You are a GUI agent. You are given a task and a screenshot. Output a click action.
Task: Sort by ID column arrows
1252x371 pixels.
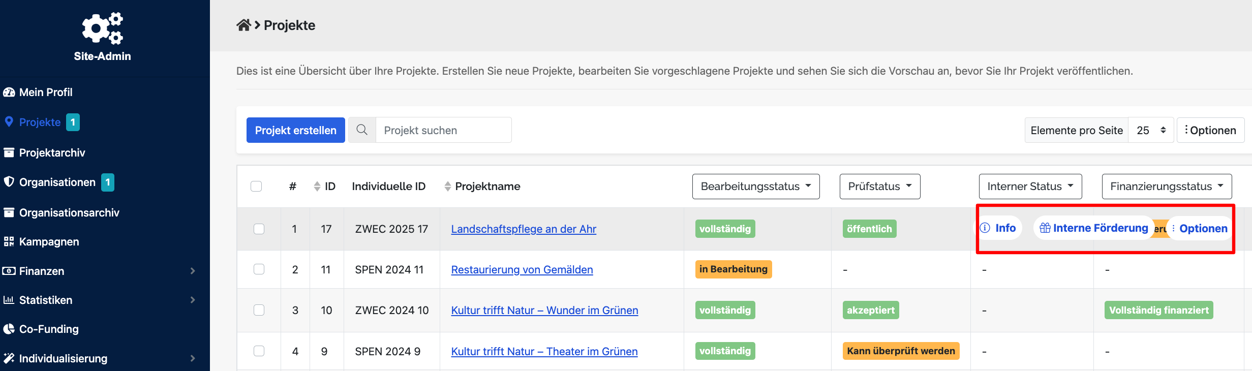317,187
